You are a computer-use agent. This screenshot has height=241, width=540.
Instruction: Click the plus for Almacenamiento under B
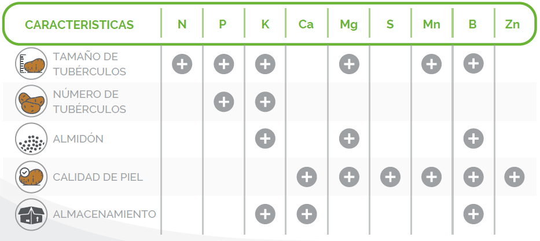click(x=473, y=214)
